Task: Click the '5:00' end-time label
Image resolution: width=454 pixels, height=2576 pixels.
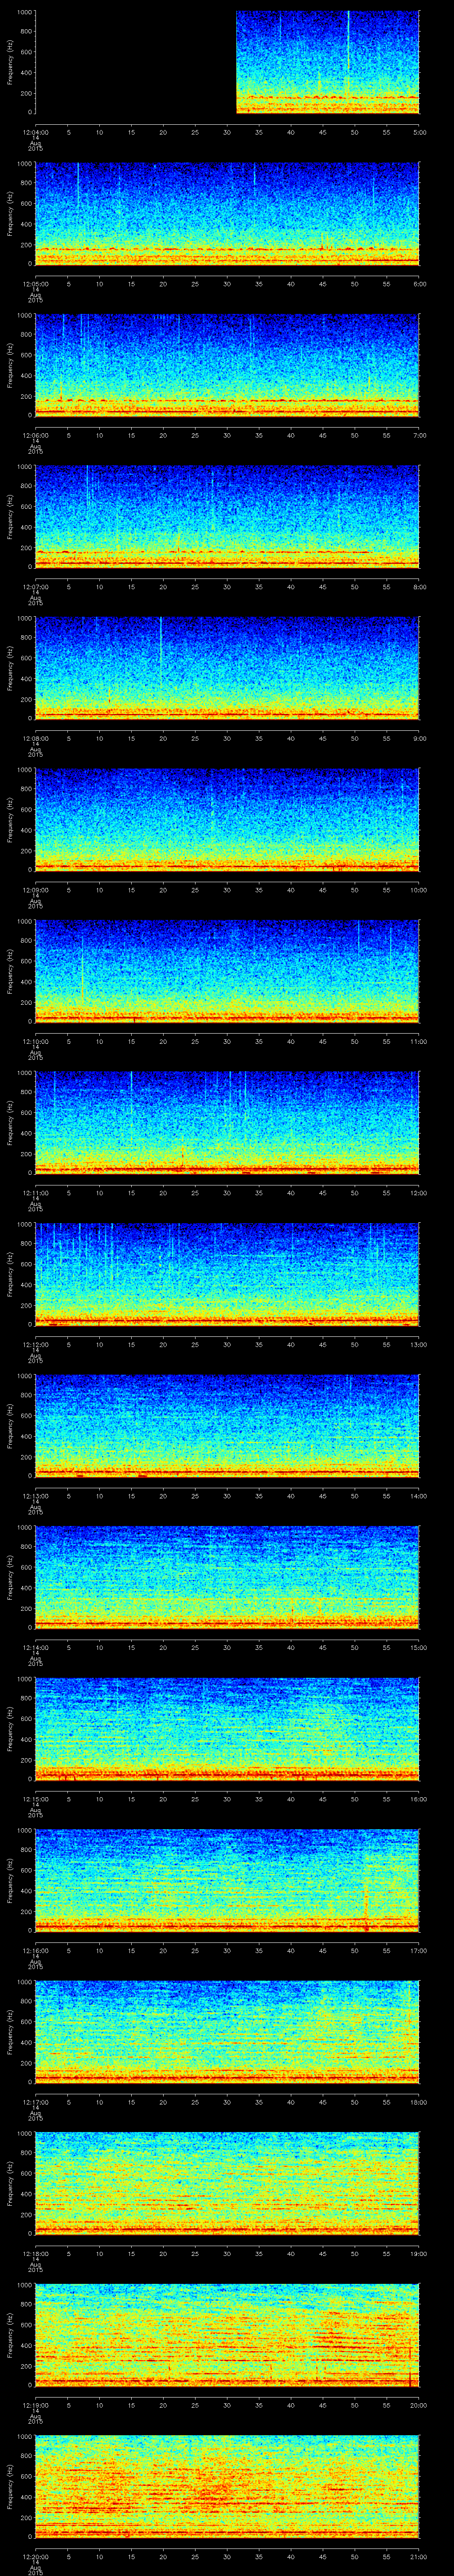Action: [x=419, y=132]
